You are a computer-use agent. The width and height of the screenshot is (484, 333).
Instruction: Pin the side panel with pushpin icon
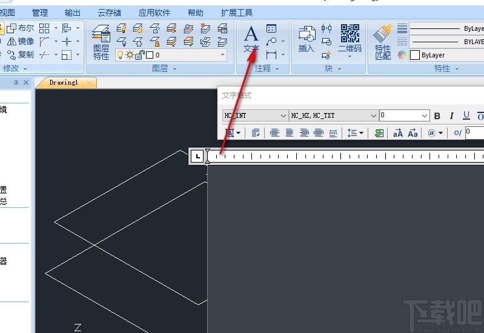(16, 82)
